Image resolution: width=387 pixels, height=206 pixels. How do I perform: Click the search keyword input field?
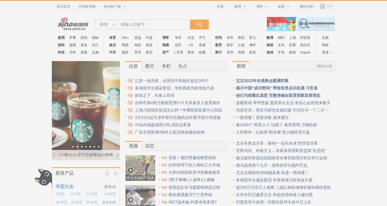pos(153,24)
